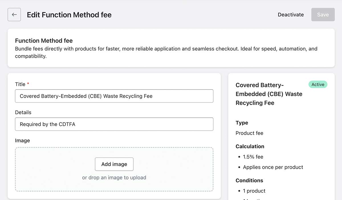
Task: Click the red asterisk next to Title
Action: 28,84
